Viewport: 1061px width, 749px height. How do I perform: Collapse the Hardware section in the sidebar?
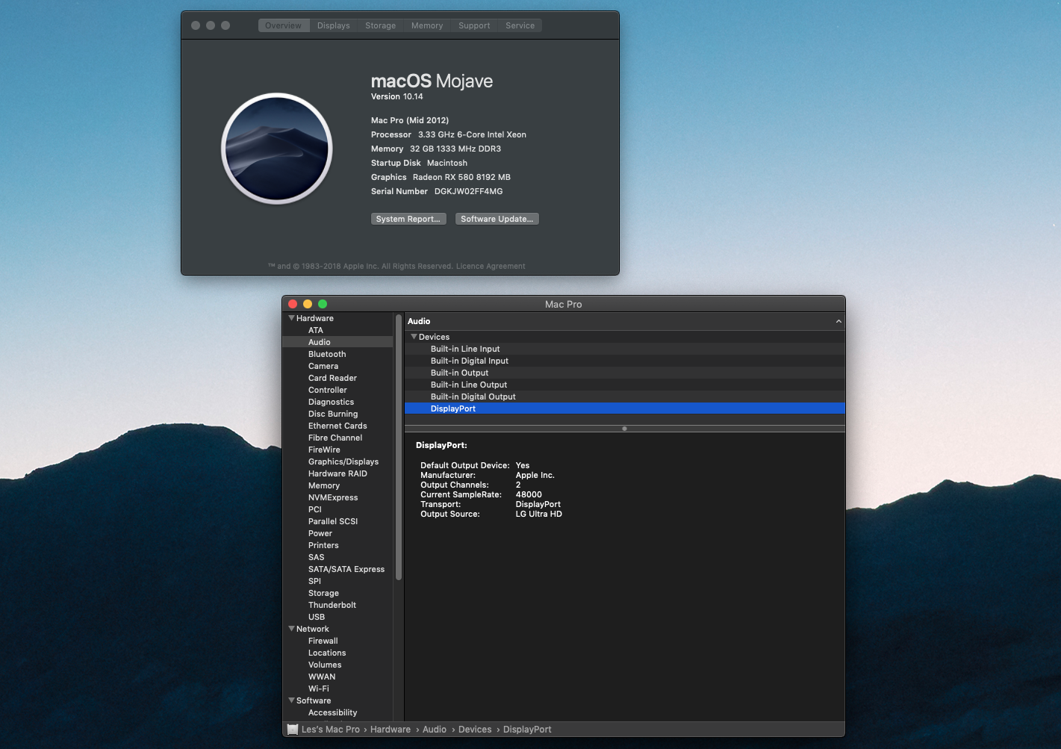click(292, 318)
